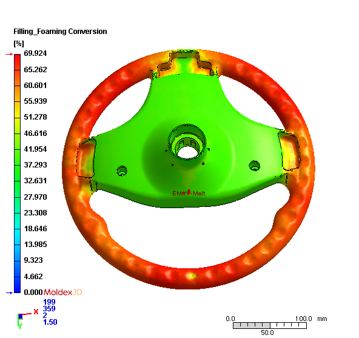Click the right bolt hole on spoke plate
The width and height of the screenshot is (359, 338).
[x=254, y=166]
